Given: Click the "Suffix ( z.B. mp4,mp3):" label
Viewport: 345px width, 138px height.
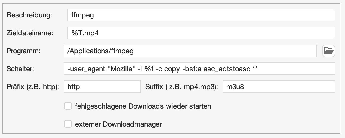Looking at the screenshot, I should tap(181, 87).
